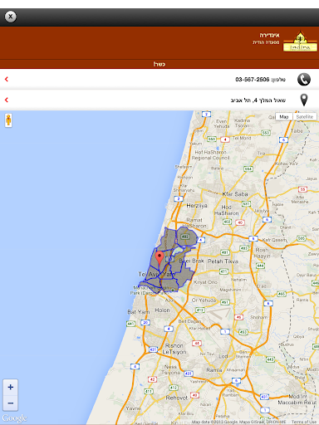Viewport: 319px width, 425px height.
Task: Zoom out with the minus button
Action: tap(11, 403)
